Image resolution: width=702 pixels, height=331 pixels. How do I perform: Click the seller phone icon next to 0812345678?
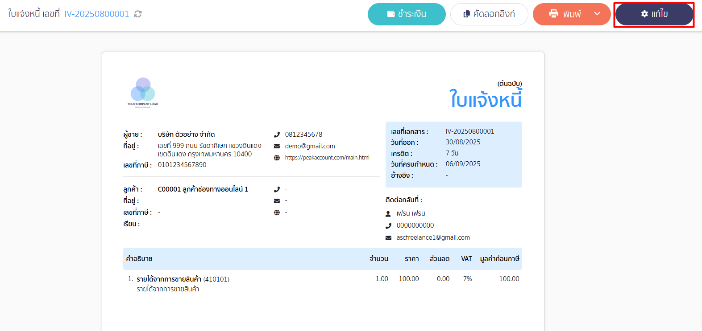(x=277, y=135)
